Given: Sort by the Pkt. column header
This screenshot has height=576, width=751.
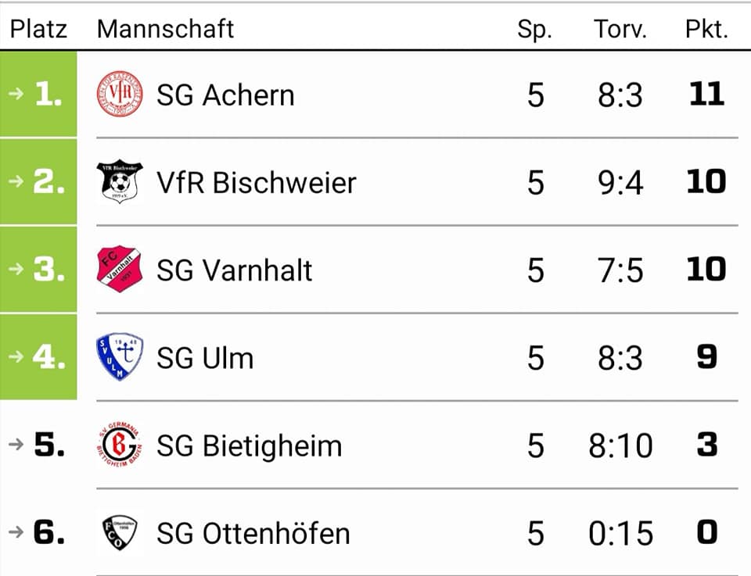Looking at the screenshot, I should [x=707, y=29].
